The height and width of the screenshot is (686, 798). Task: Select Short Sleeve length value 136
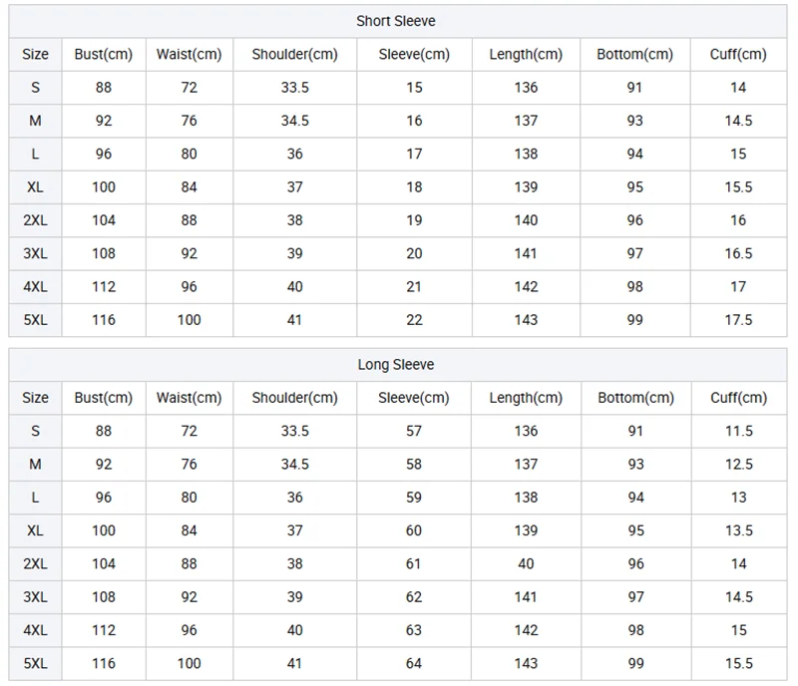(526, 88)
